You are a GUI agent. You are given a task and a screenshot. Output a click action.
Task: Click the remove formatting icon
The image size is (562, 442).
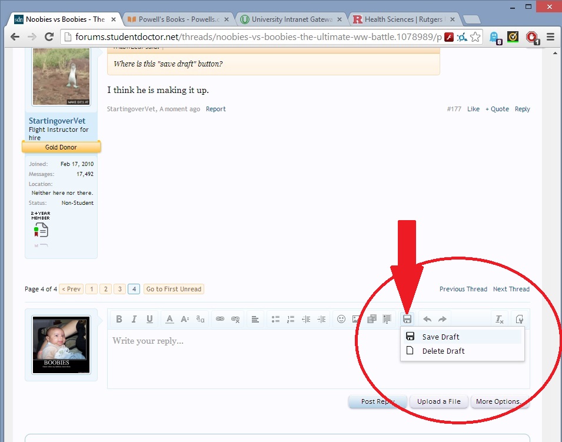pos(499,319)
